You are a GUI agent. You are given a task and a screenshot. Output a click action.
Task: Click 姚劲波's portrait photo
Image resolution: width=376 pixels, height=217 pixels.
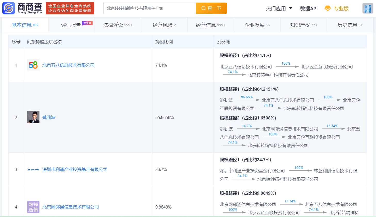33,117
